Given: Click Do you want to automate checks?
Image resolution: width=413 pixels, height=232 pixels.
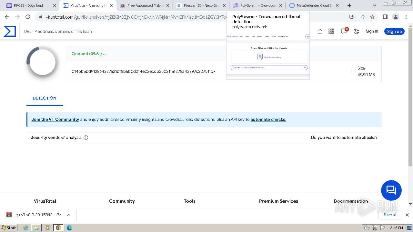Looking at the screenshot, I should [344, 137].
